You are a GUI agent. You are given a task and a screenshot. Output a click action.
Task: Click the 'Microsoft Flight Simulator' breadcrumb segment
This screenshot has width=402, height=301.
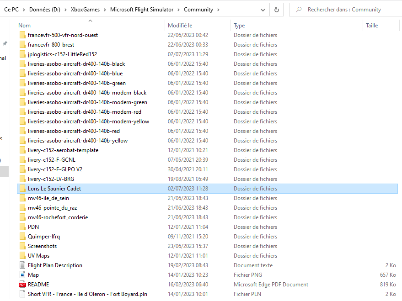(x=142, y=10)
